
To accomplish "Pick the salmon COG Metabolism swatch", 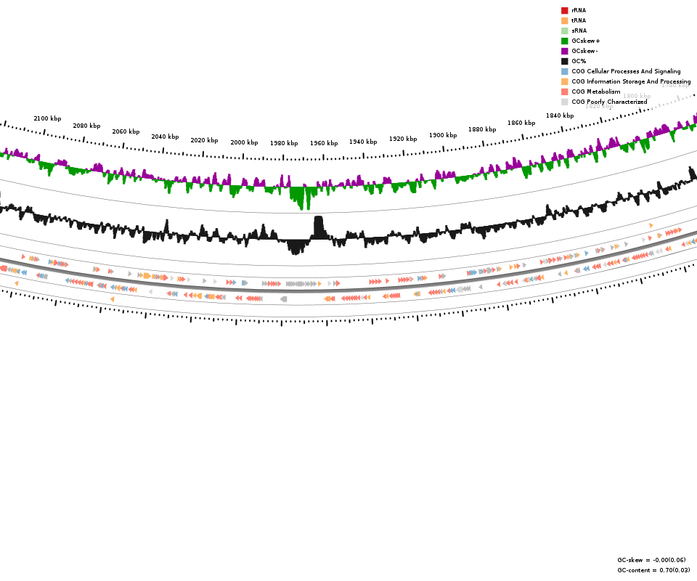I will [x=565, y=92].
